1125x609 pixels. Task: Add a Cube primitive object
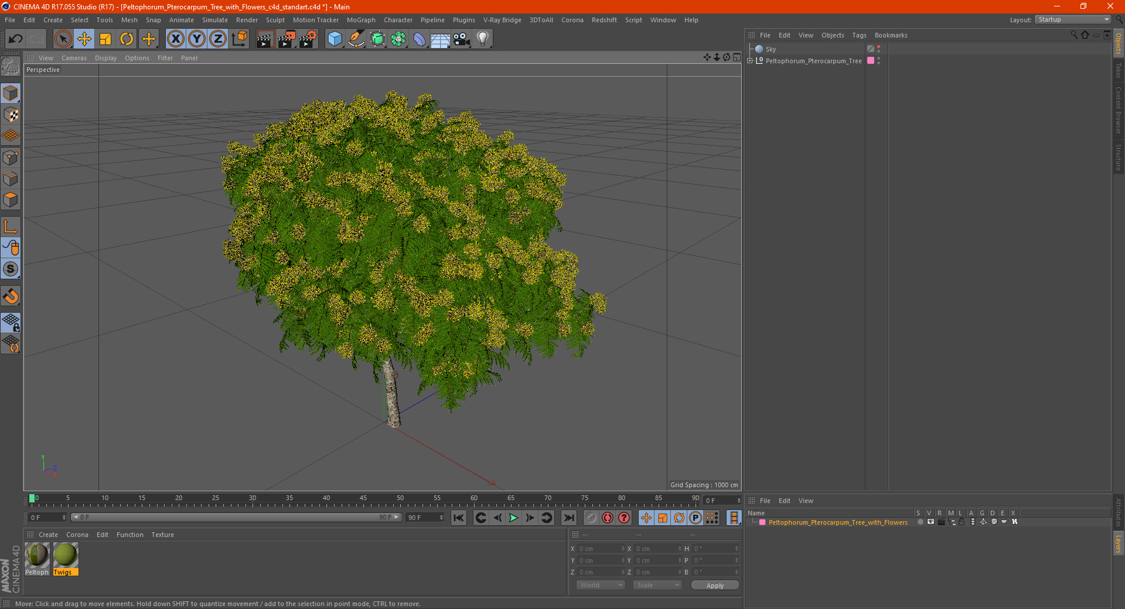[335, 39]
